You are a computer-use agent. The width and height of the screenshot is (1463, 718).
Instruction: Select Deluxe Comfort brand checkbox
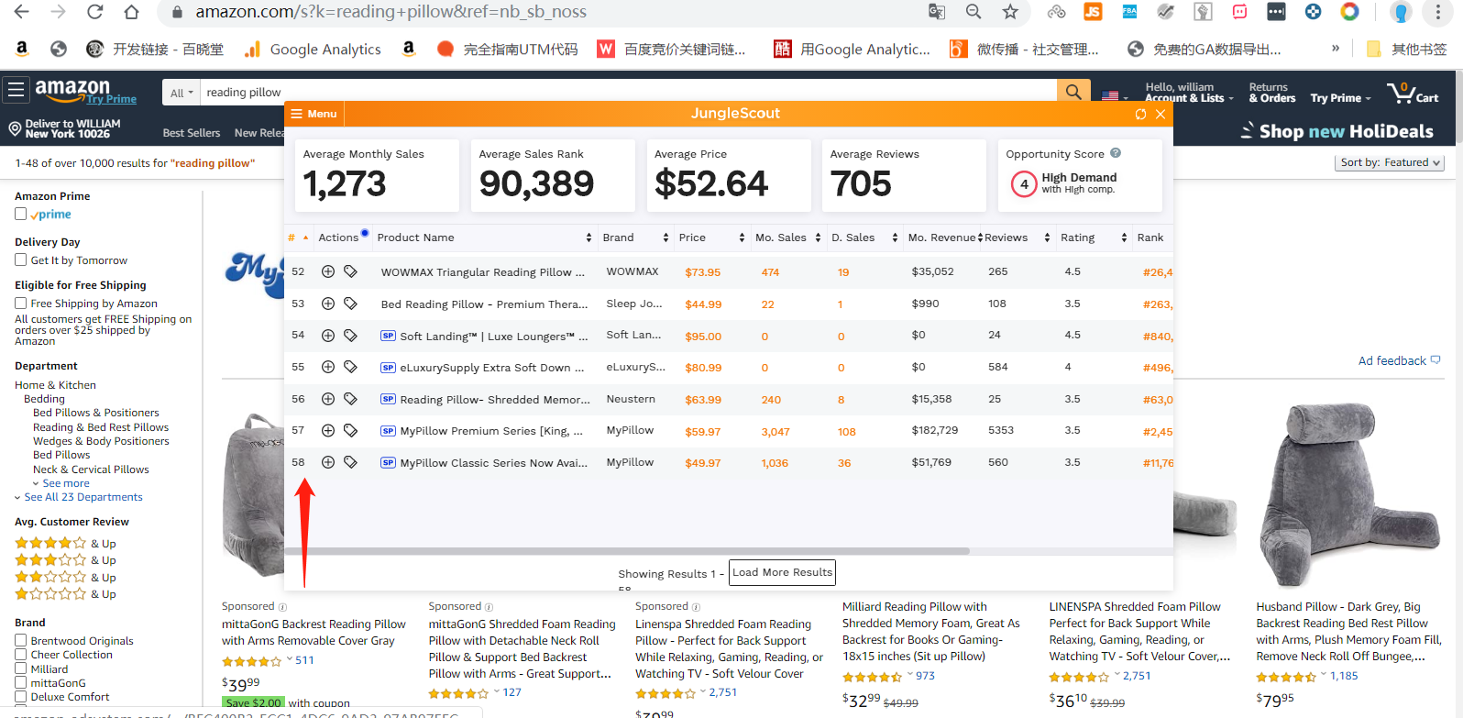coord(20,697)
